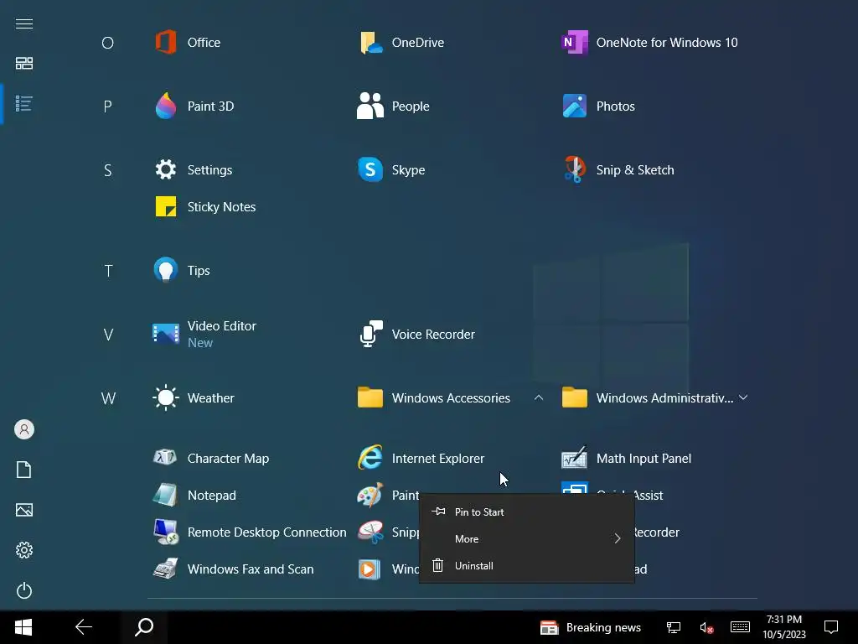Screen dimensions: 858x644
Task: Launch Paint 3D
Action: [194, 106]
